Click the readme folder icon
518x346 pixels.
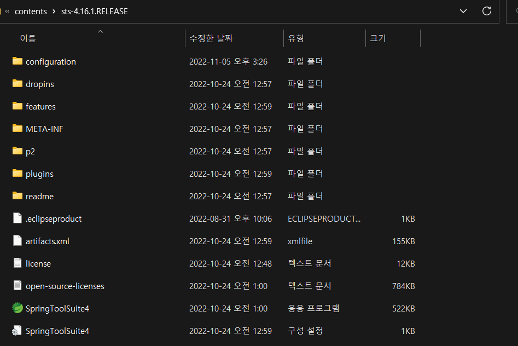click(x=17, y=196)
